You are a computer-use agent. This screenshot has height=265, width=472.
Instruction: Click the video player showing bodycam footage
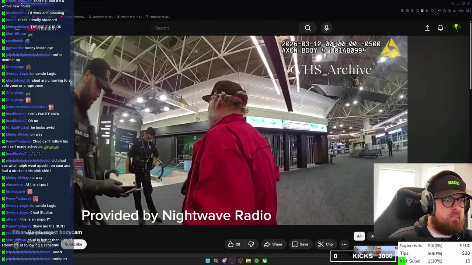[239, 130]
